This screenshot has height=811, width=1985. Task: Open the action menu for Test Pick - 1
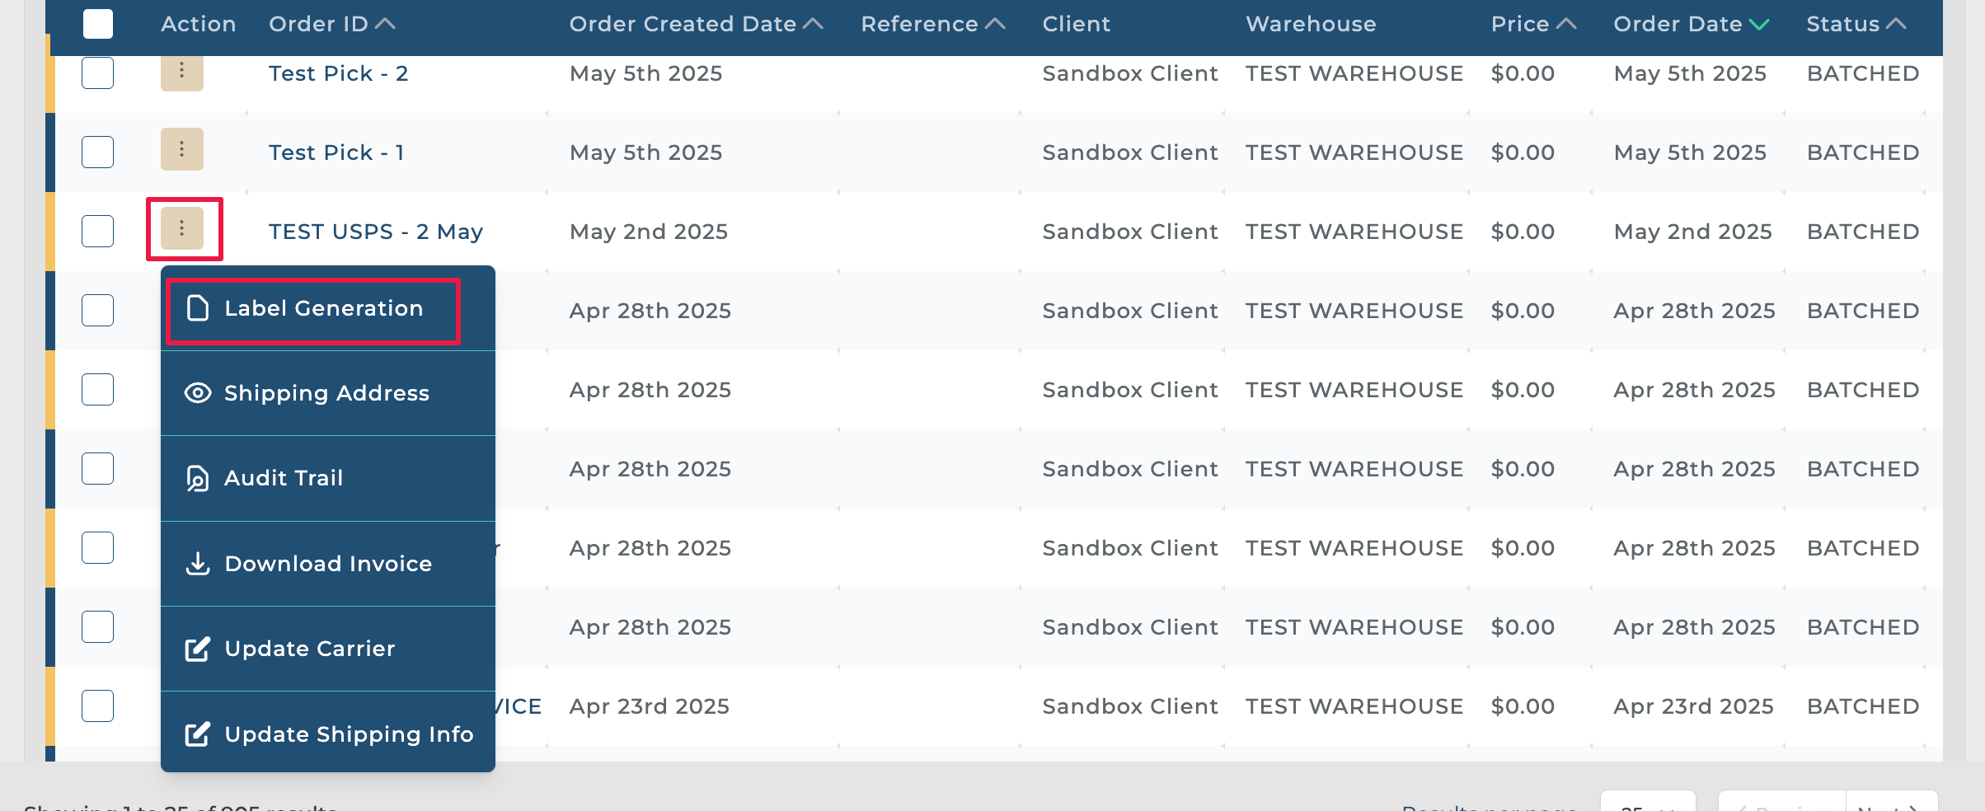click(x=181, y=150)
